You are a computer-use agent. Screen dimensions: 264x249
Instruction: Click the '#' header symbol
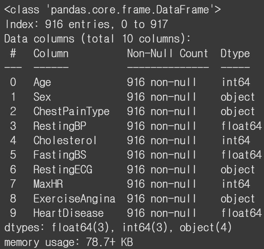(13, 54)
